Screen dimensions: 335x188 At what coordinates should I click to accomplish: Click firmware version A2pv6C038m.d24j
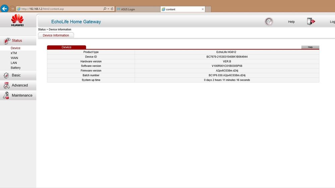click(x=227, y=71)
